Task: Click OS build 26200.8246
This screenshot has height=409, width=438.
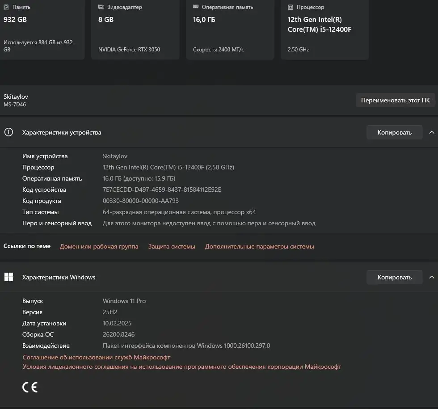Action: coord(118,334)
